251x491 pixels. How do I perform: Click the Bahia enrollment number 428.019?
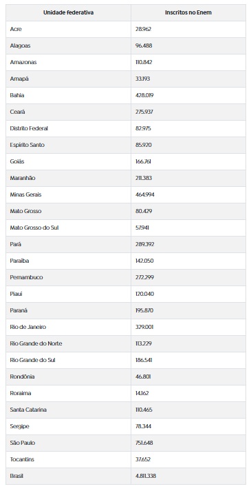[x=144, y=95]
